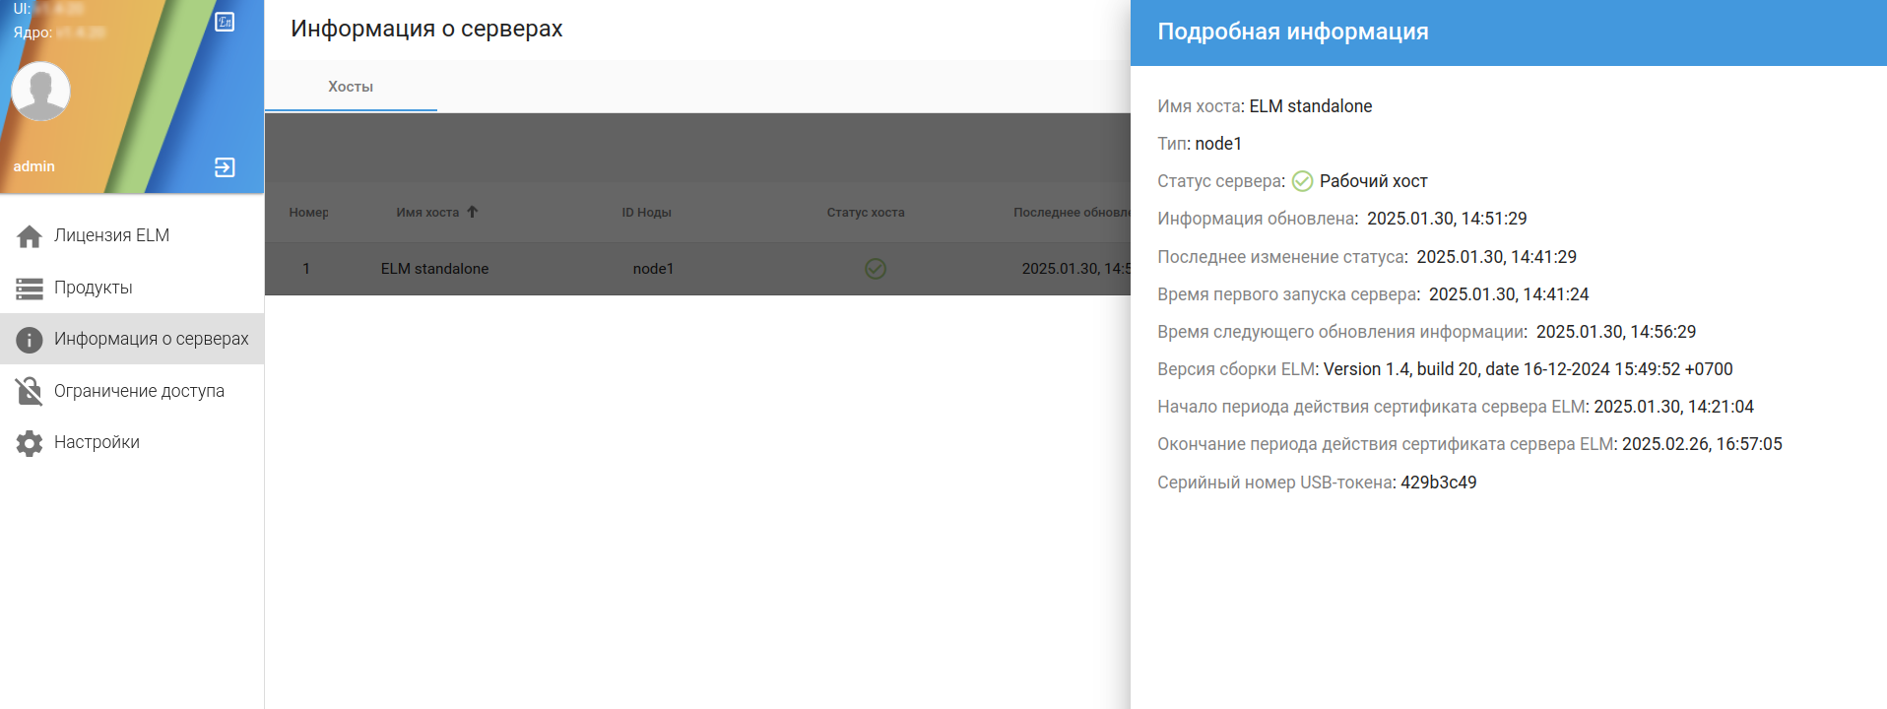
Task: Click the Информация о серверах page title
Action: click(426, 29)
